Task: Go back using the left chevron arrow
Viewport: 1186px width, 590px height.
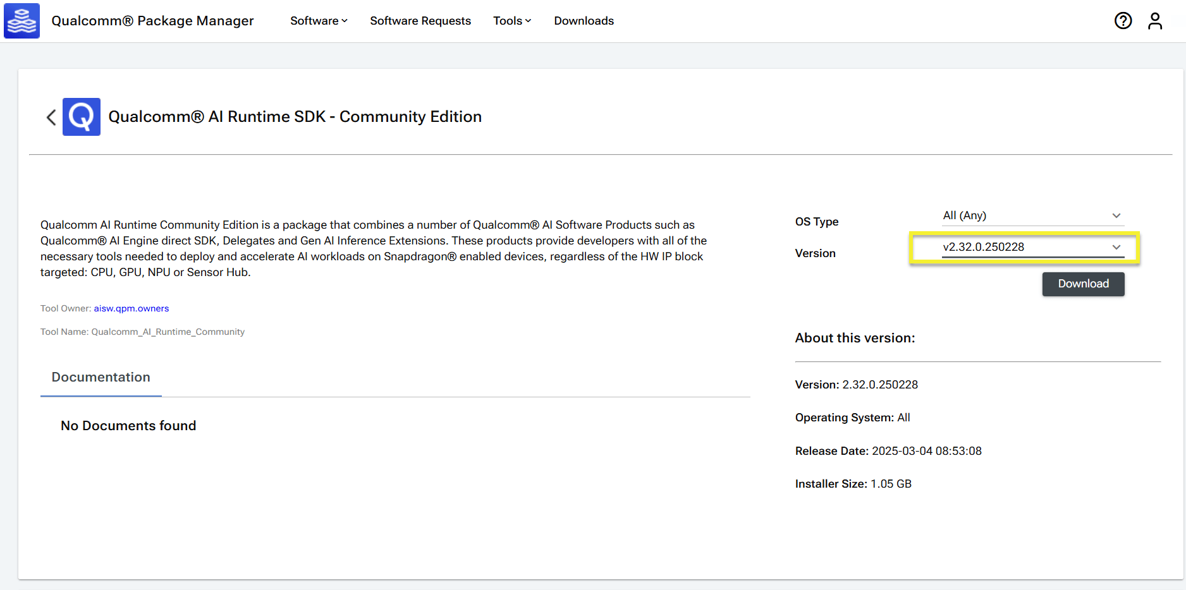Action: pyautogui.click(x=51, y=117)
